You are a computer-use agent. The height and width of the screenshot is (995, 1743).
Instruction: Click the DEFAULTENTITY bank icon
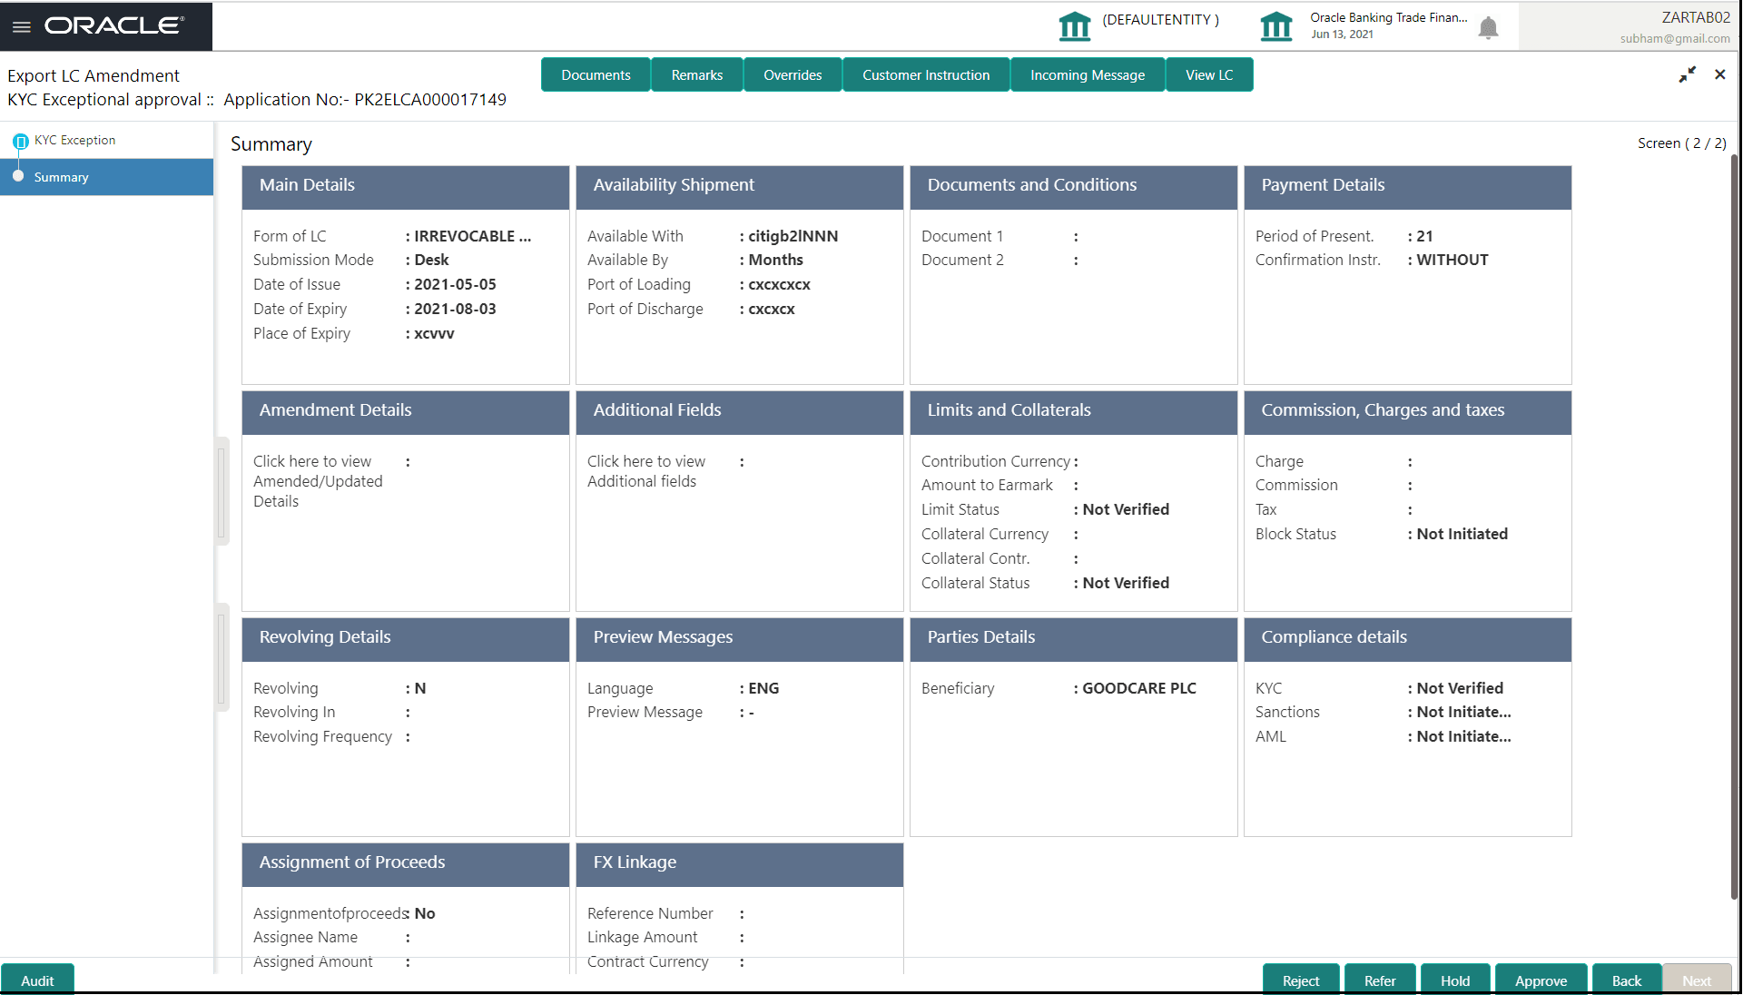[1075, 26]
